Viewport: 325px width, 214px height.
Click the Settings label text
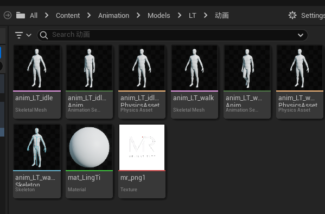313,16
